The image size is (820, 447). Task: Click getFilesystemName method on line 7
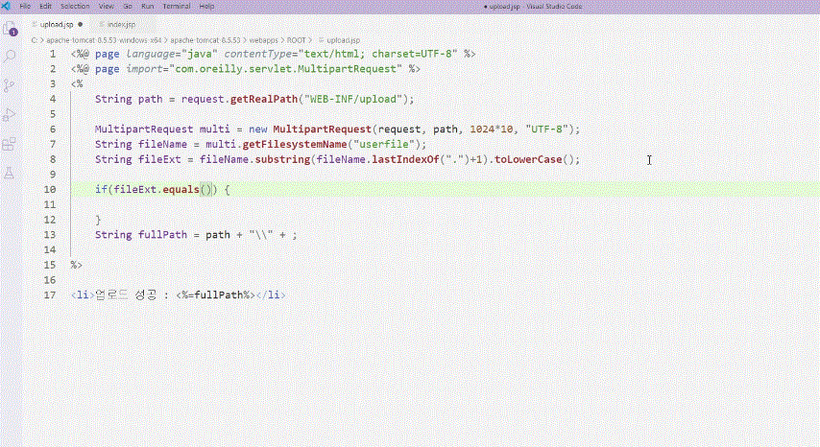point(295,144)
